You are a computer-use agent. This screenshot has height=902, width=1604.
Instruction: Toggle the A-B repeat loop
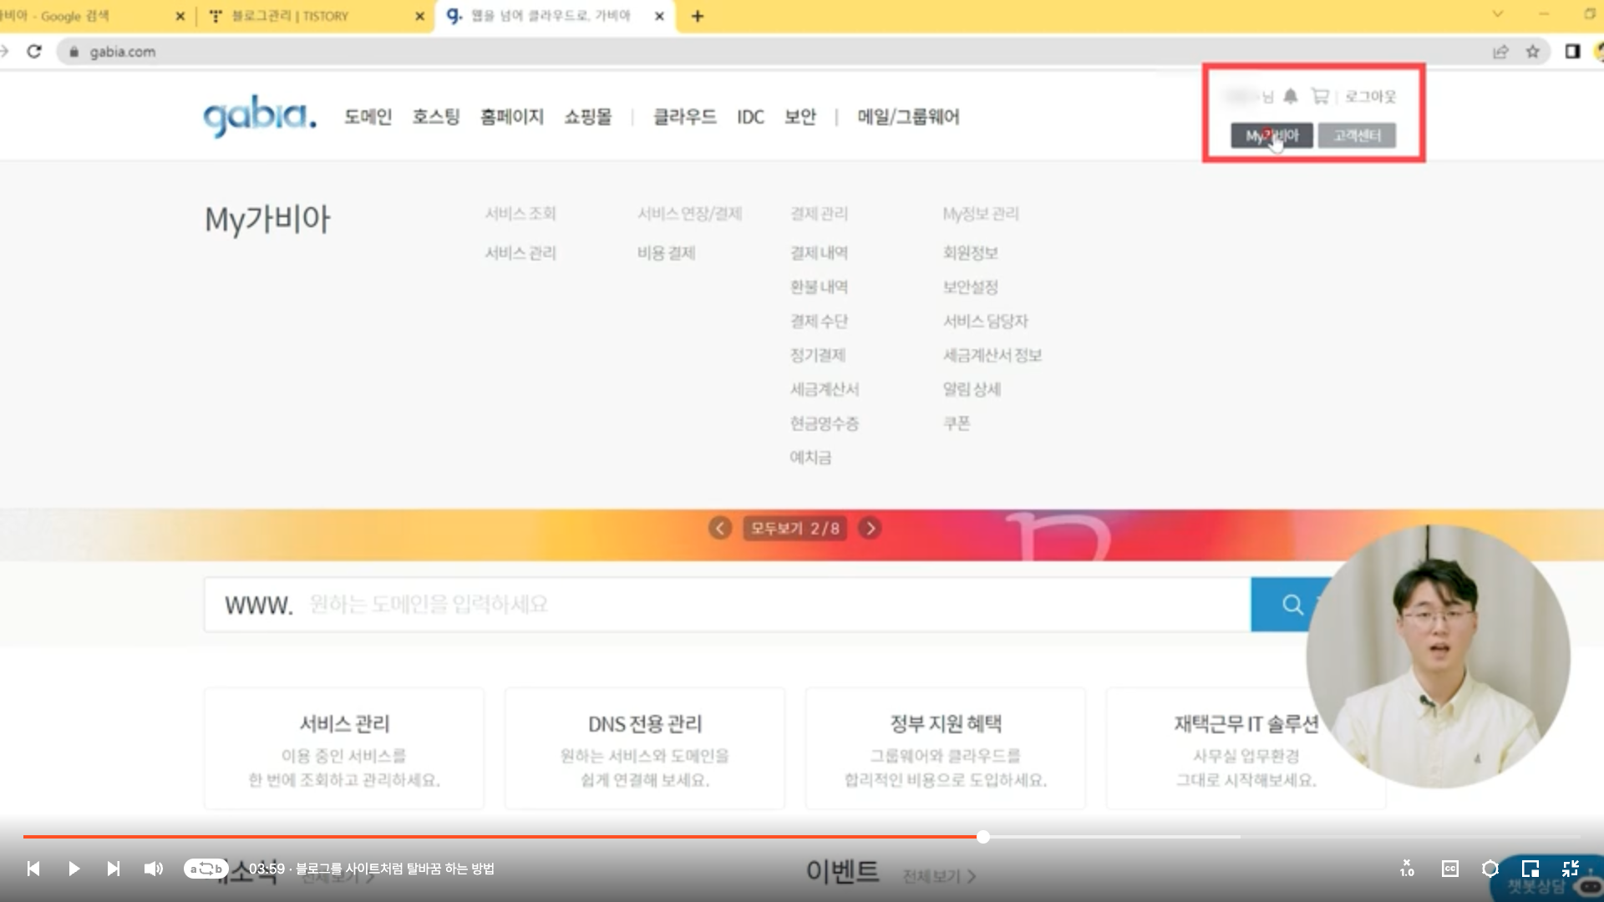206,869
